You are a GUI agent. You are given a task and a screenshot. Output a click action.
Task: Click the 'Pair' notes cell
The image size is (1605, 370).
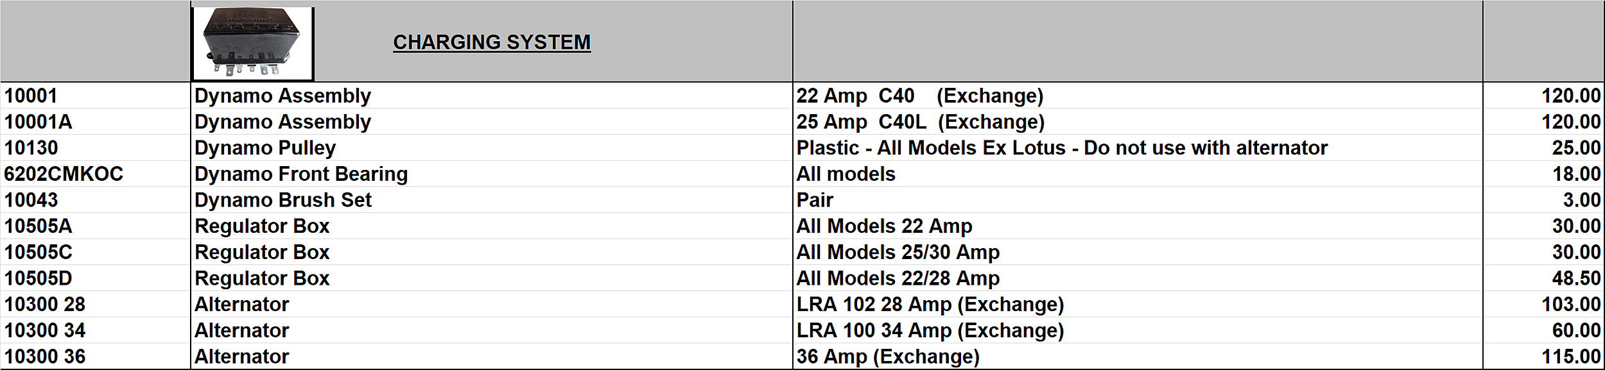pos(815,200)
